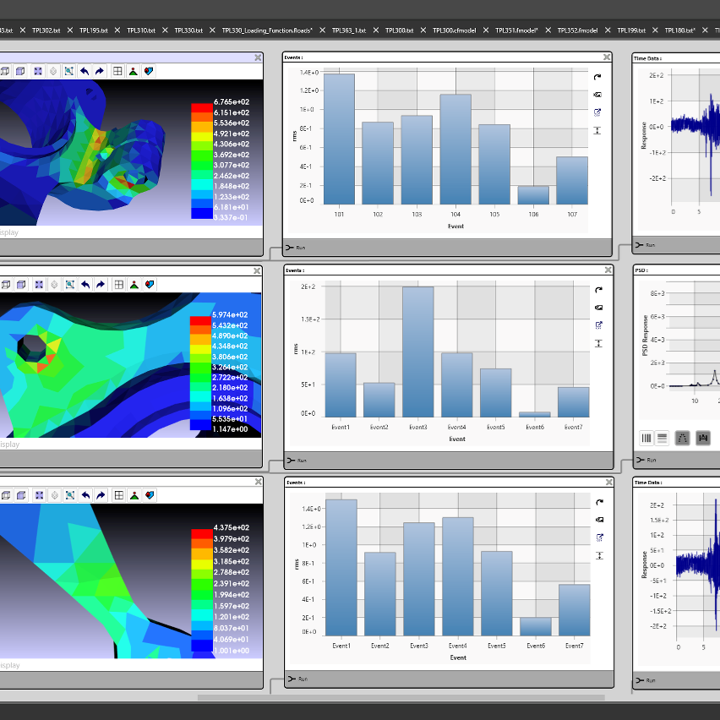Click the red swatch in the top color legend
This screenshot has height=720, width=720.
[x=202, y=107]
